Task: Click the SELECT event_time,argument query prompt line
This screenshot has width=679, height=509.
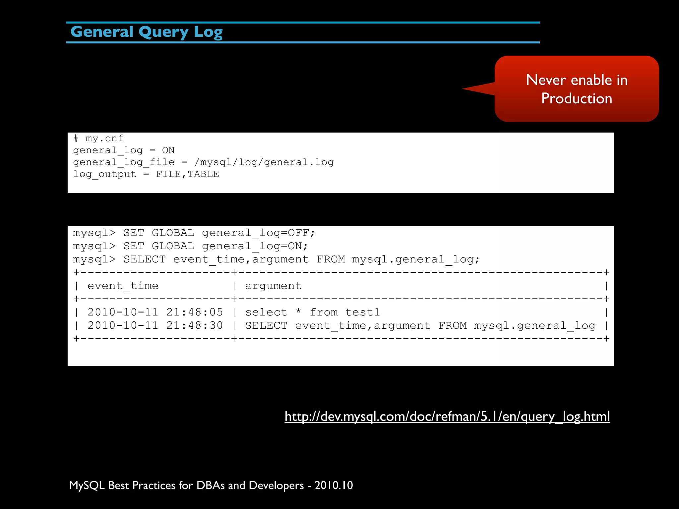Action: point(276,259)
